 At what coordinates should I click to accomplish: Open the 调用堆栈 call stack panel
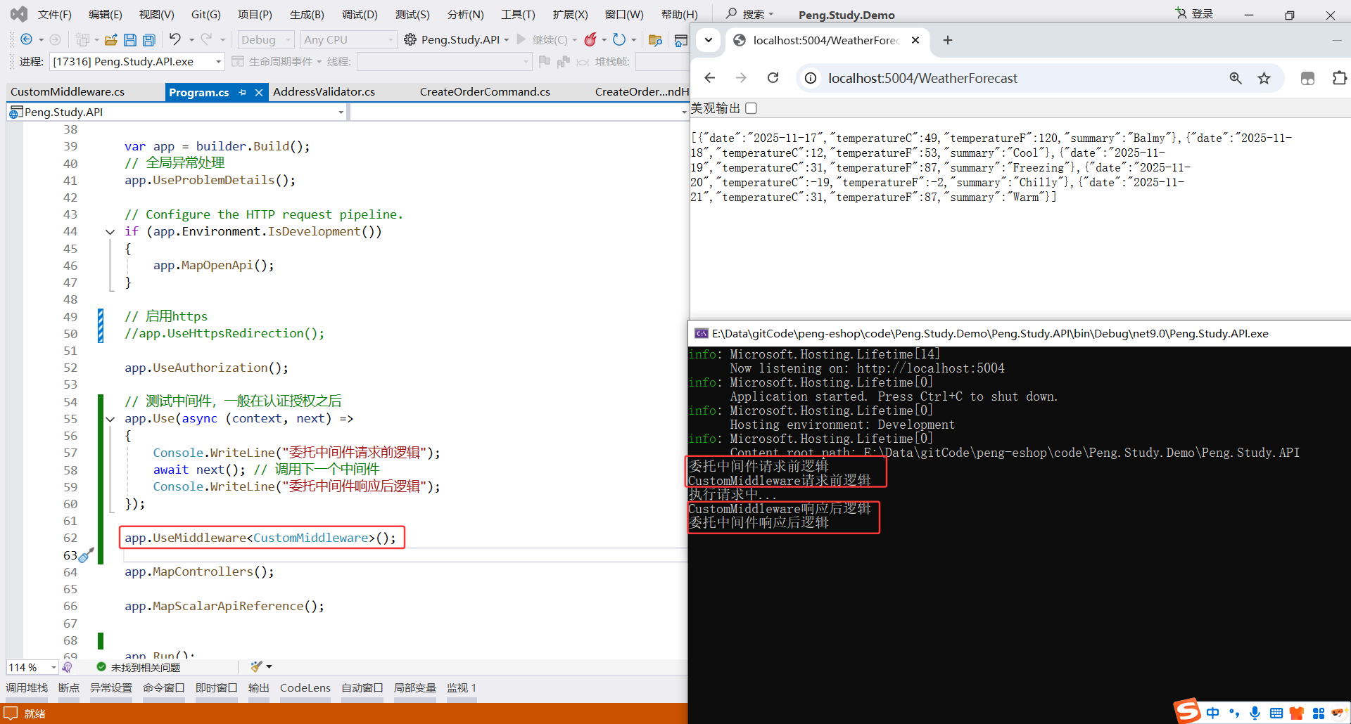[x=27, y=688]
